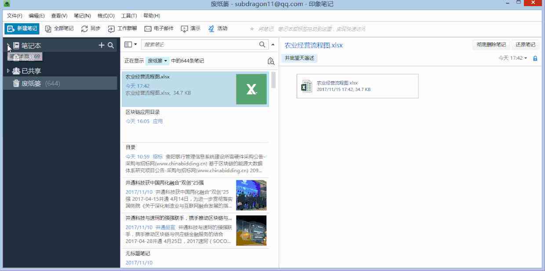The height and width of the screenshot is (271, 545).
Task: Click the 应用 tag on 区块链应用目录 note
Action: click(157, 121)
